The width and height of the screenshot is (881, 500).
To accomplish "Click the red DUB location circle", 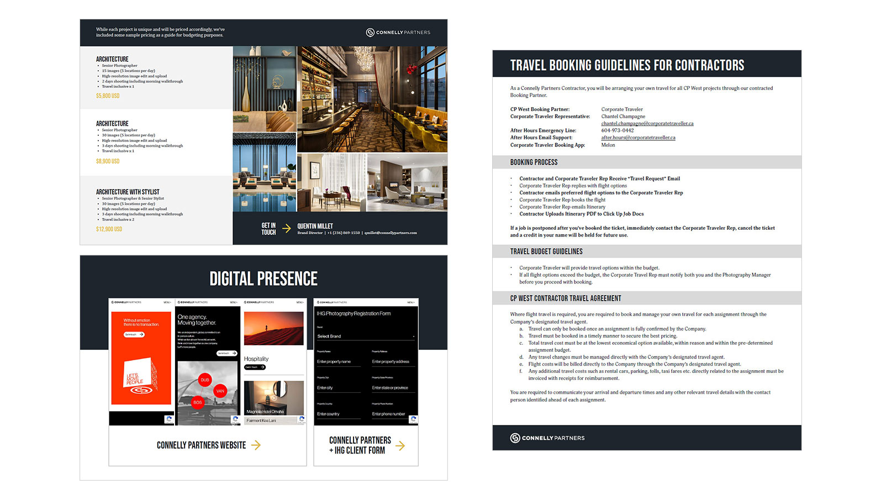I will (204, 380).
